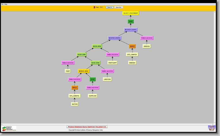
Task: Click the SUPPLIER table node
Action: coord(92,96)
